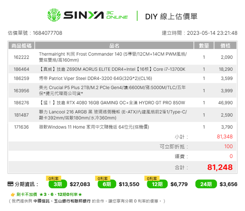The width and height of the screenshot is (245, 211).
Task: Select the 6期 installment button
Action: [107, 184]
